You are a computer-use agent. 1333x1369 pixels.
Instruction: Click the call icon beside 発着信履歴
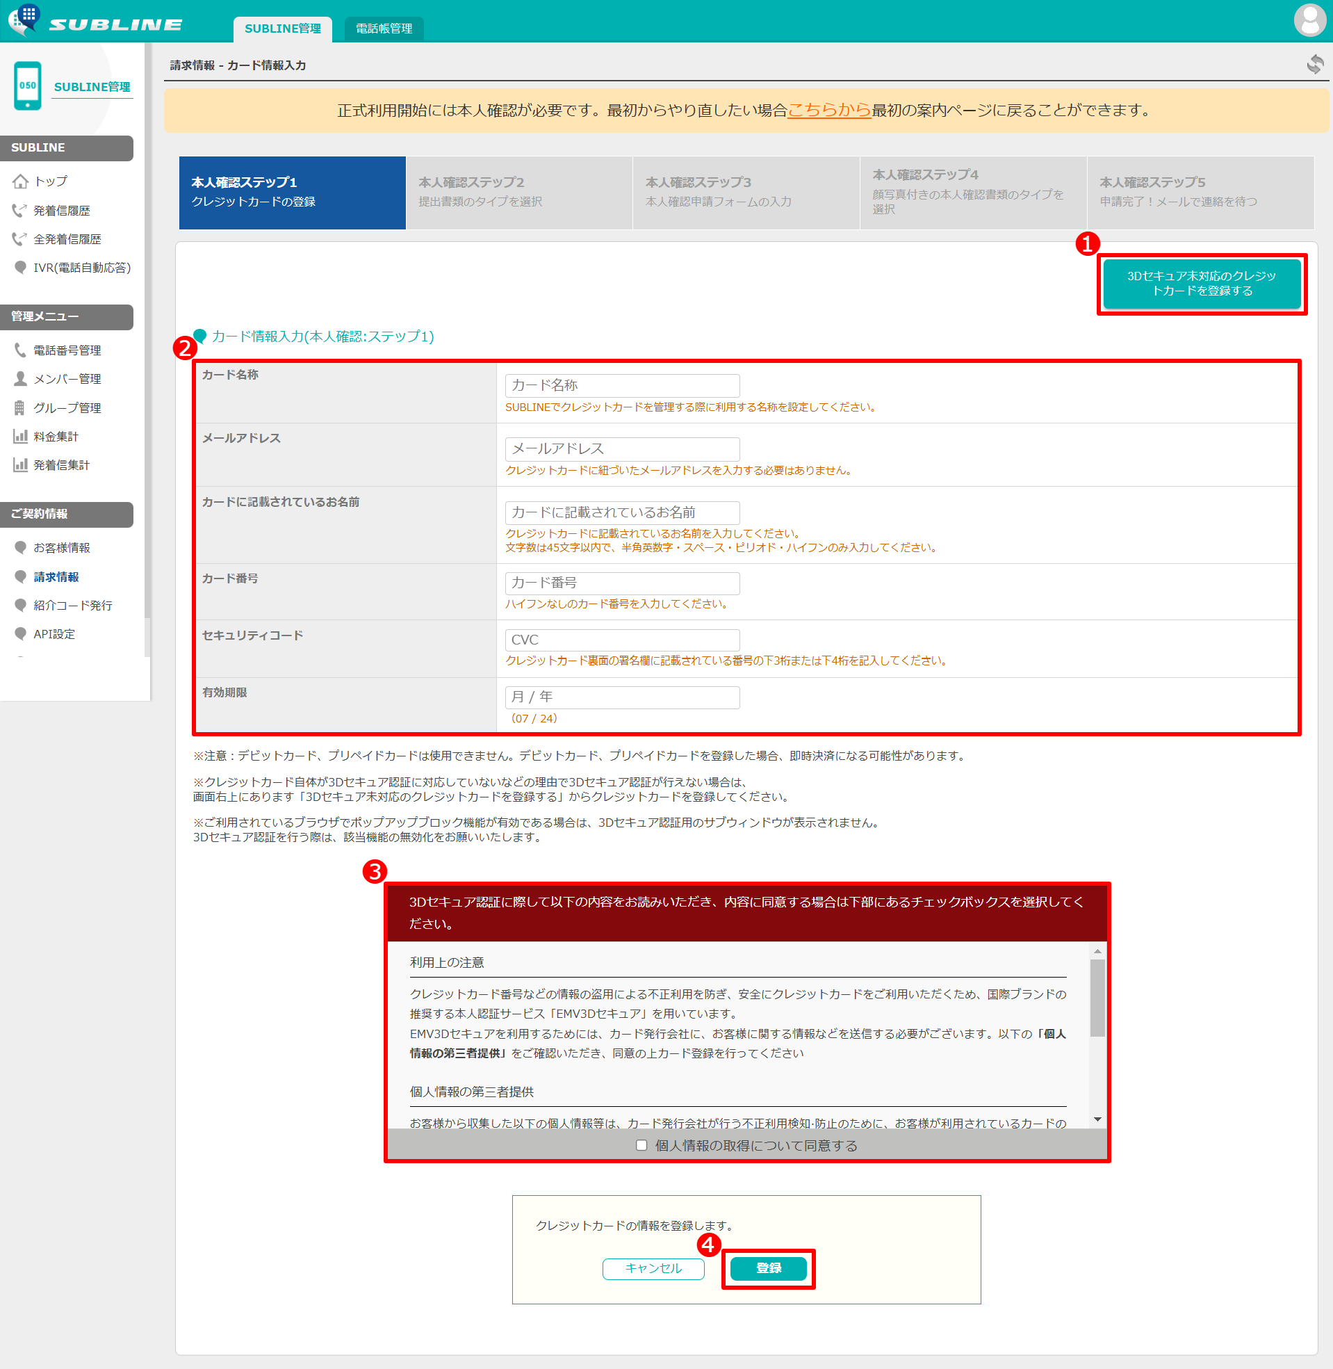tap(19, 210)
